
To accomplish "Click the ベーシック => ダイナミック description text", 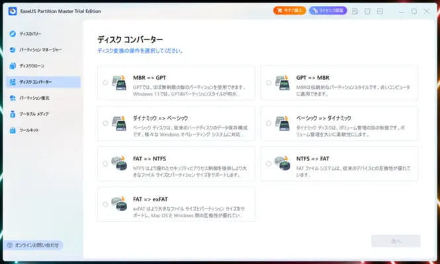I will tap(351, 131).
